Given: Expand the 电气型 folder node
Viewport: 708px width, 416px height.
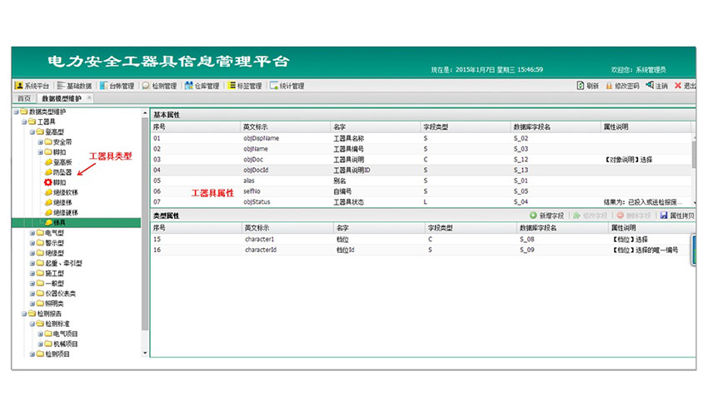Looking at the screenshot, I should coord(32,233).
